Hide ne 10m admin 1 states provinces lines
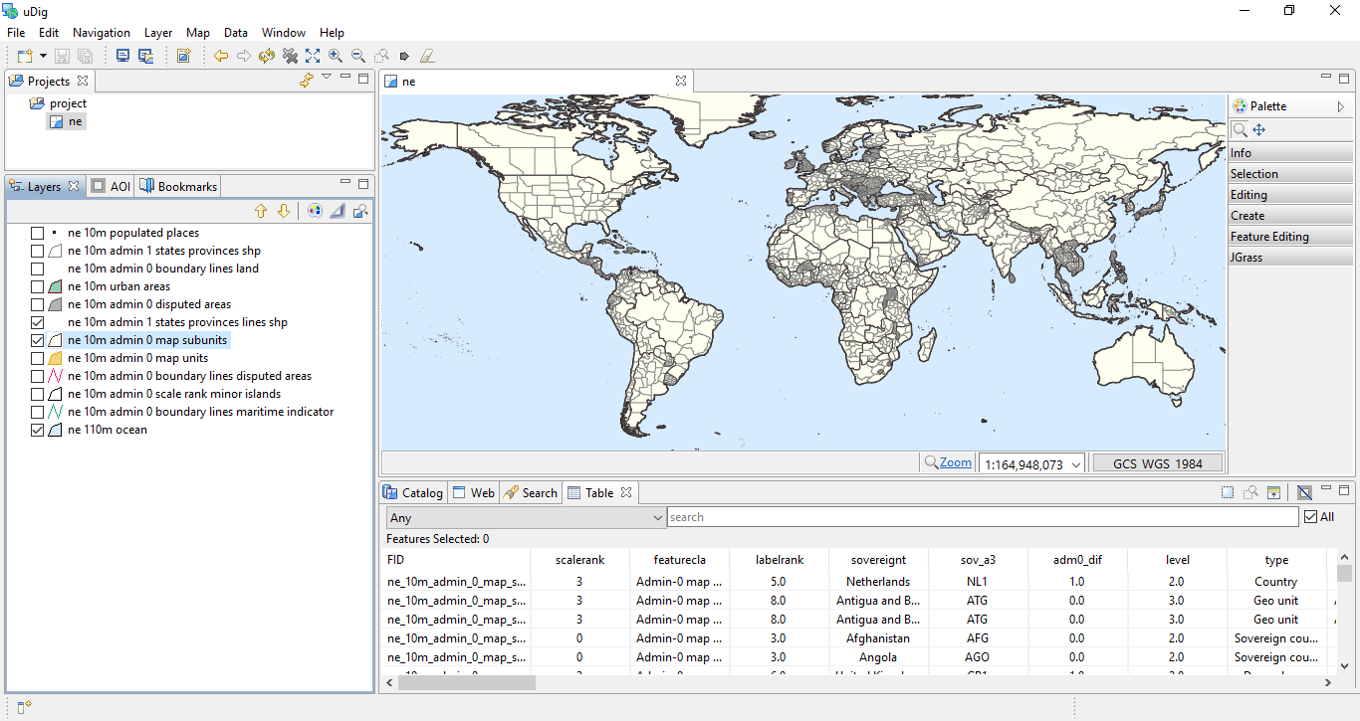Image resolution: width=1360 pixels, height=721 pixels. coord(38,322)
